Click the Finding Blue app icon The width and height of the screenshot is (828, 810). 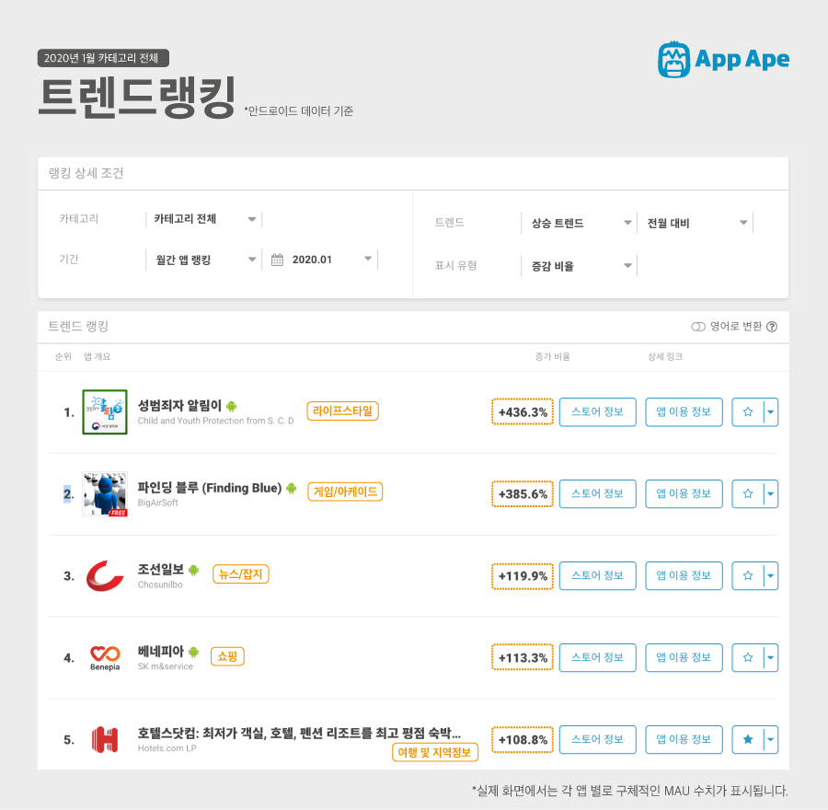point(105,494)
